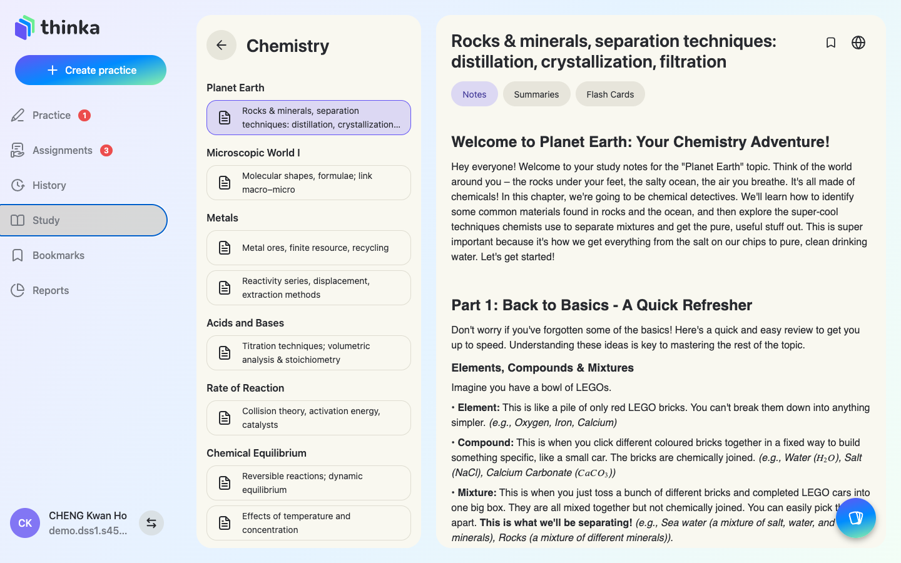Open Molecular shapes, formulae topic
Screen dimensions: 901x563
tap(308, 183)
